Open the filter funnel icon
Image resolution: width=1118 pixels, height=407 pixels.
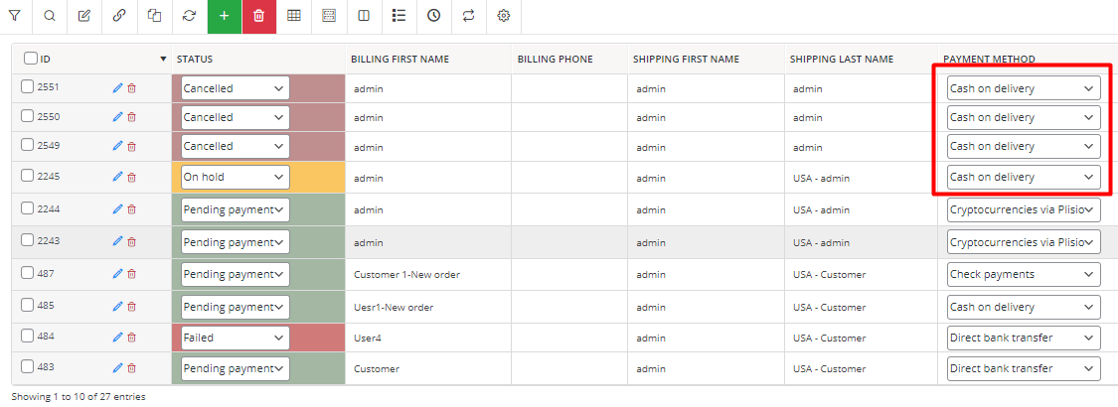(14, 16)
